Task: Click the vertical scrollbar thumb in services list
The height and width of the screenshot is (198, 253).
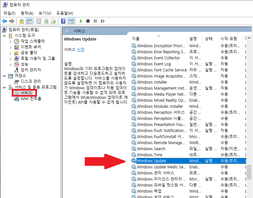Action: 249,172
